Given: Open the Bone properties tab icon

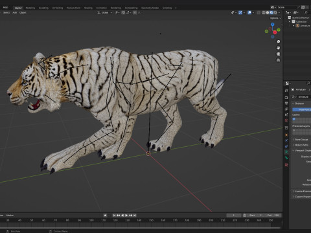Looking at the screenshot, I should [286, 158].
